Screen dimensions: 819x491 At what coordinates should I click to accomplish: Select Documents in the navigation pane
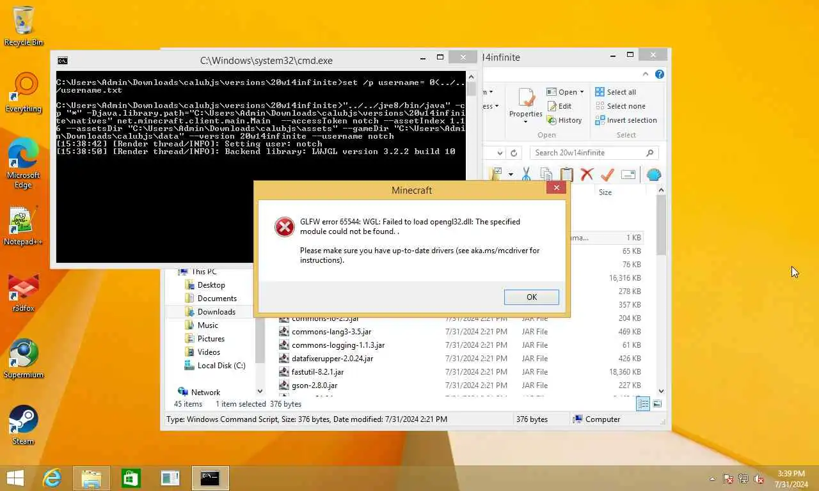pos(217,299)
